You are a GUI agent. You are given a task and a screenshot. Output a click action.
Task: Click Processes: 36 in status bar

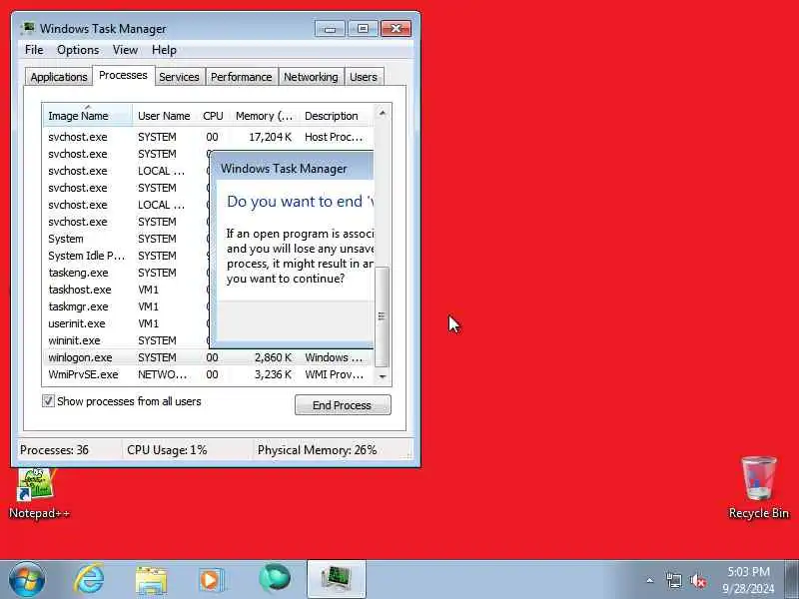54,450
